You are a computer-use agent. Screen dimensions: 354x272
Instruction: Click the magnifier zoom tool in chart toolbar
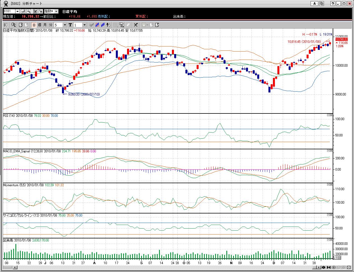coord(13,25)
